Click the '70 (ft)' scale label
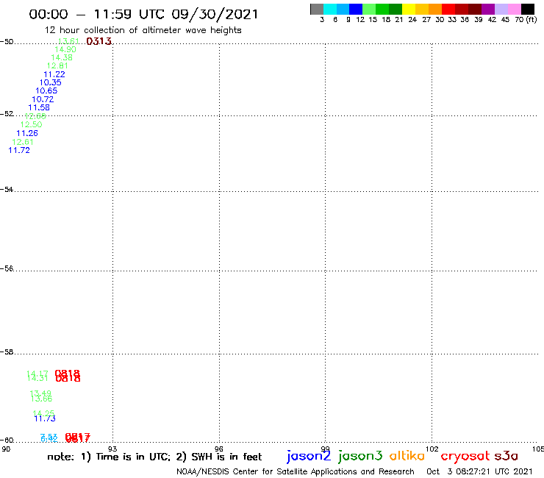The image size is (544, 478). (x=526, y=20)
